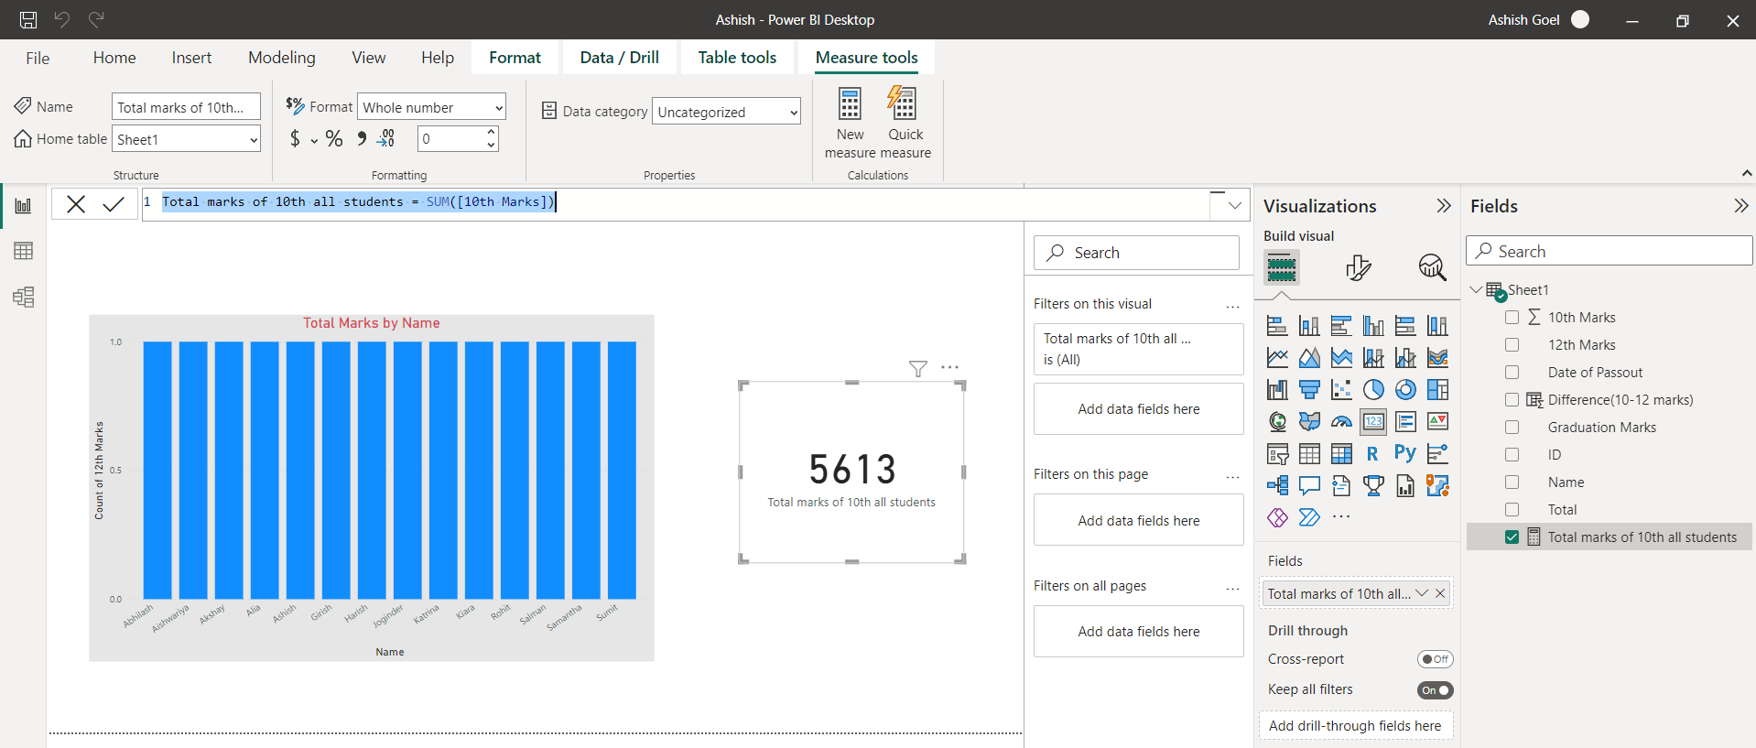Select the pie chart visual
The image size is (1756, 748).
[1373, 389]
